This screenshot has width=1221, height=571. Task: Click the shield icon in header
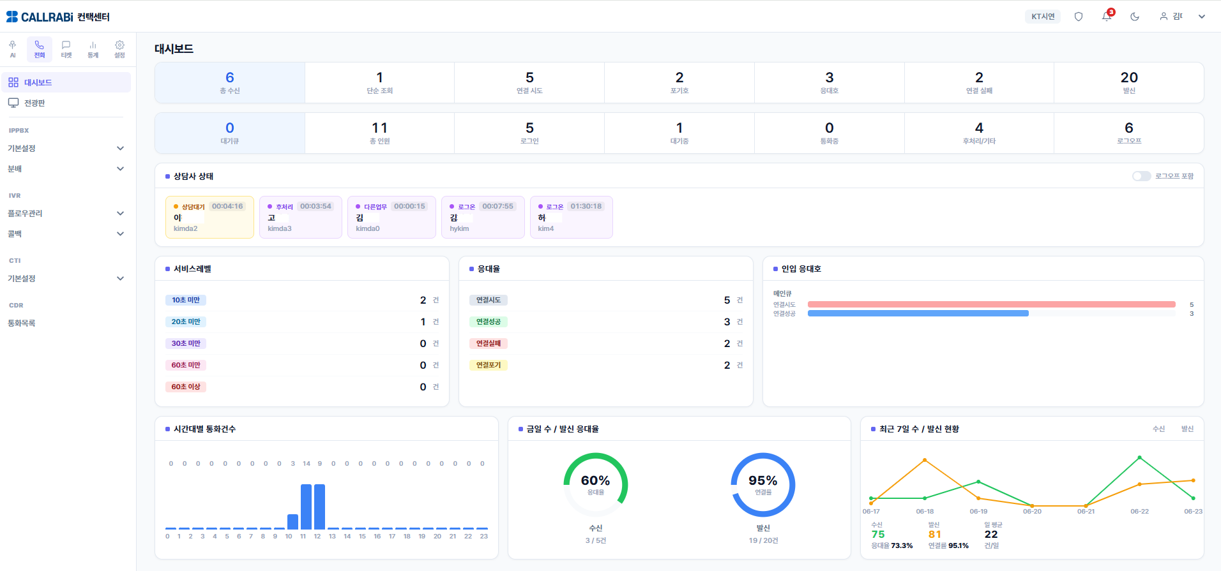click(x=1079, y=17)
